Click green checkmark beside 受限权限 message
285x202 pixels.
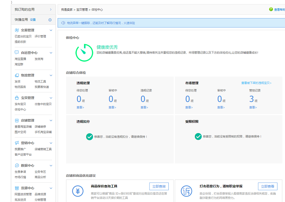198,136
